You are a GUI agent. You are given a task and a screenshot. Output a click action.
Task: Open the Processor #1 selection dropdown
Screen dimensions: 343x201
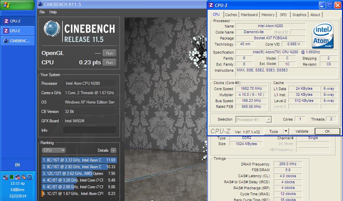254,119
